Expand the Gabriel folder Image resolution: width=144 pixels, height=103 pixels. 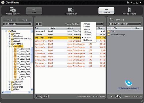coord(9,41)
